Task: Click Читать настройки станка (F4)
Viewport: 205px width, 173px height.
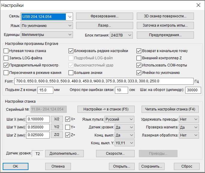Action: [x=170, y=109]
